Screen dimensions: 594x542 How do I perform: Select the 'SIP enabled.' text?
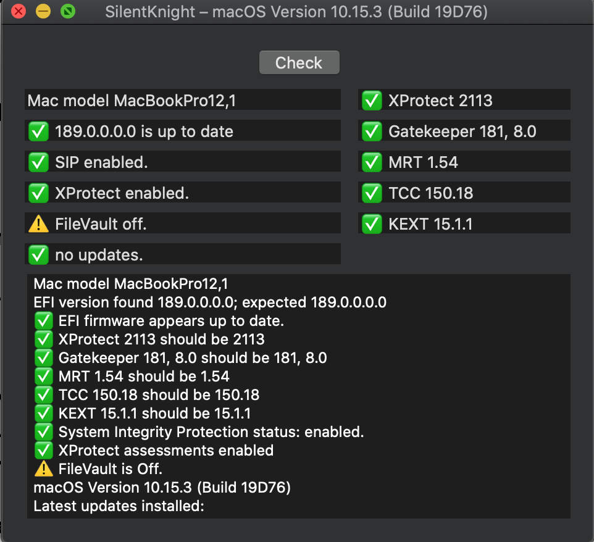[101, 162]
